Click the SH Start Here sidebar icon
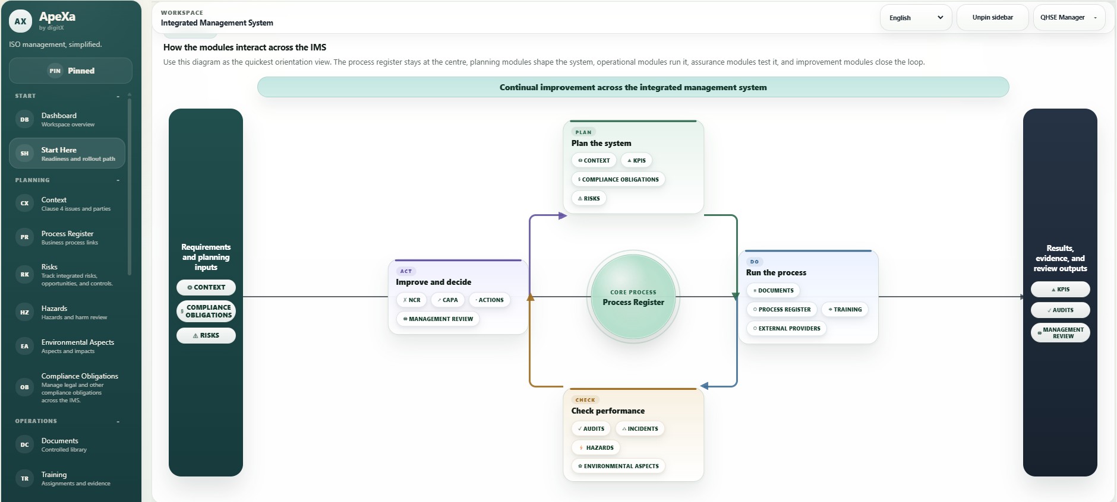The image size is (1117, 502). point(24,153)
